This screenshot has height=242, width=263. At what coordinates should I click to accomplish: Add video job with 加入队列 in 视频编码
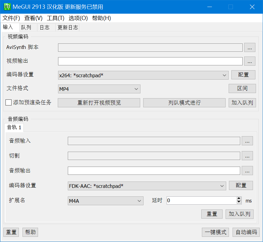point(242,103)
